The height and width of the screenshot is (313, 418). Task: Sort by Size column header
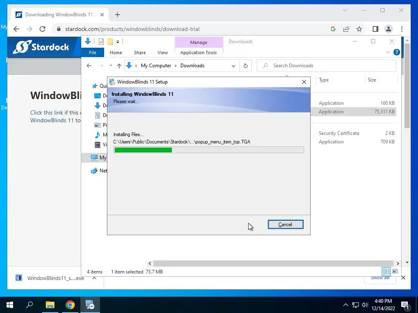(x=371, y=80)
